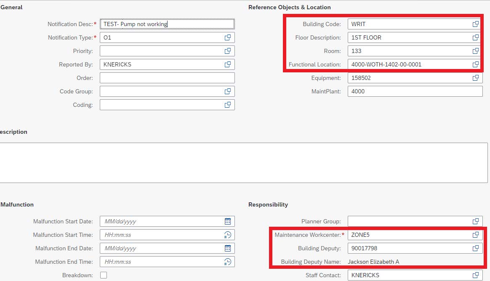Screen dimensions: 490x281
Task: Open value help for Reported By
Action: tap(227, 64)
